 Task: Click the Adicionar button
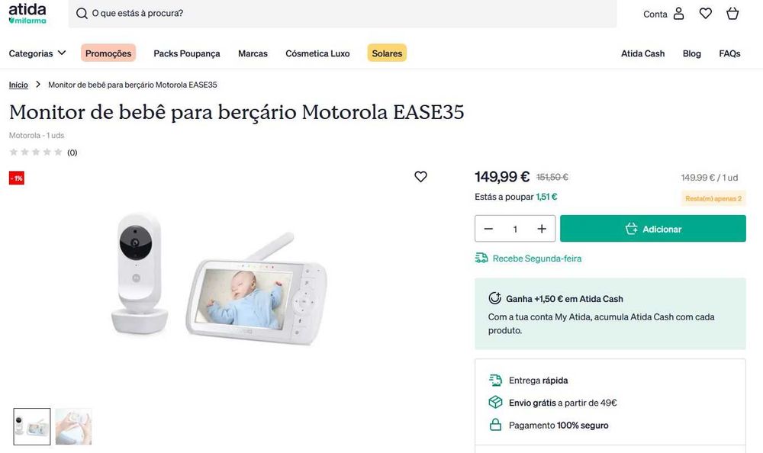(653, 229)
